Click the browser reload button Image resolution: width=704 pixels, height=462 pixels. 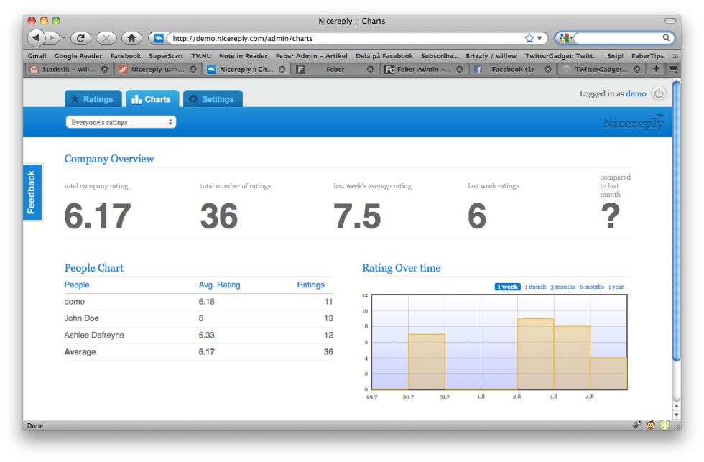pyautogui.click(x=80, y=38)
